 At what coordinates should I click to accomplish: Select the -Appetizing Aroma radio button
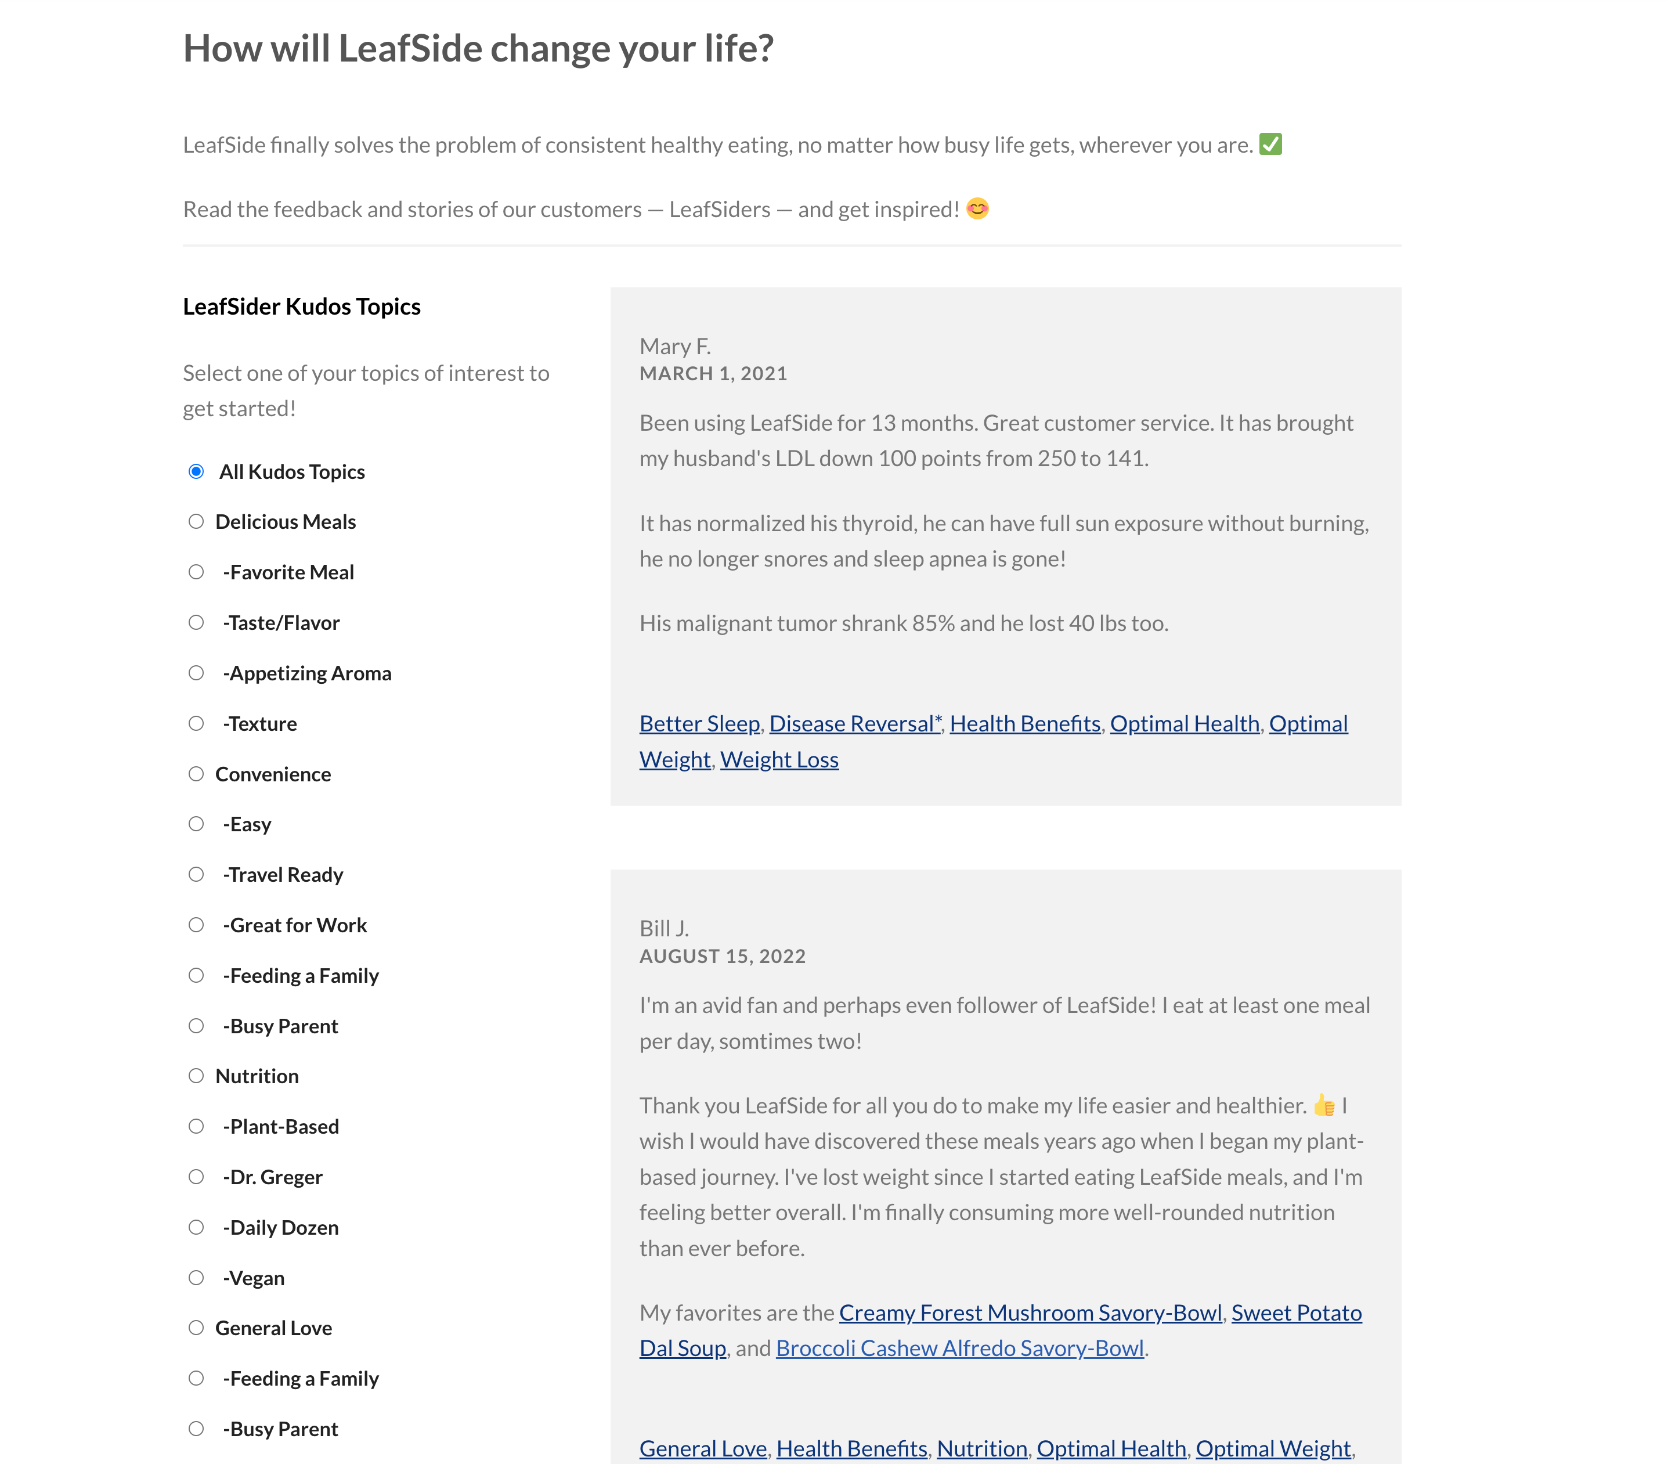coord(196,673)
